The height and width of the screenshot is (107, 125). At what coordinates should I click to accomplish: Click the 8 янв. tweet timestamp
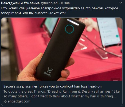[x=66, y=3]
